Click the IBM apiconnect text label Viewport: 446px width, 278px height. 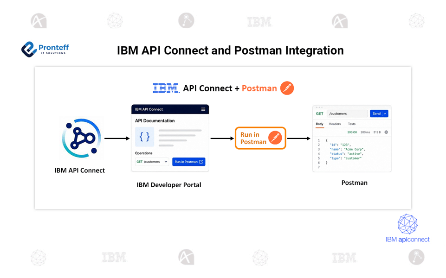pyautogui.click(x=407, y=240)
